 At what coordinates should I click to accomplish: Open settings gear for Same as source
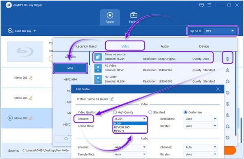click(227, 59)
